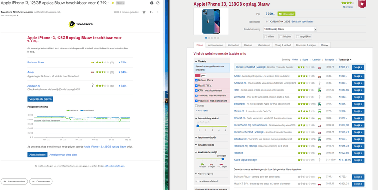Viewport: 378px width, 190px height.
Task: Tick the 'vergelijken' checkbox
Action: (x=298, y=37)
